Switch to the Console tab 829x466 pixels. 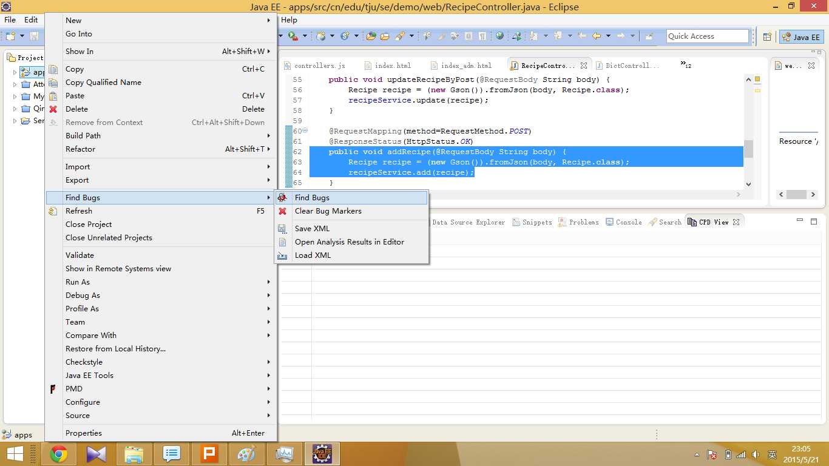[624, 222]
